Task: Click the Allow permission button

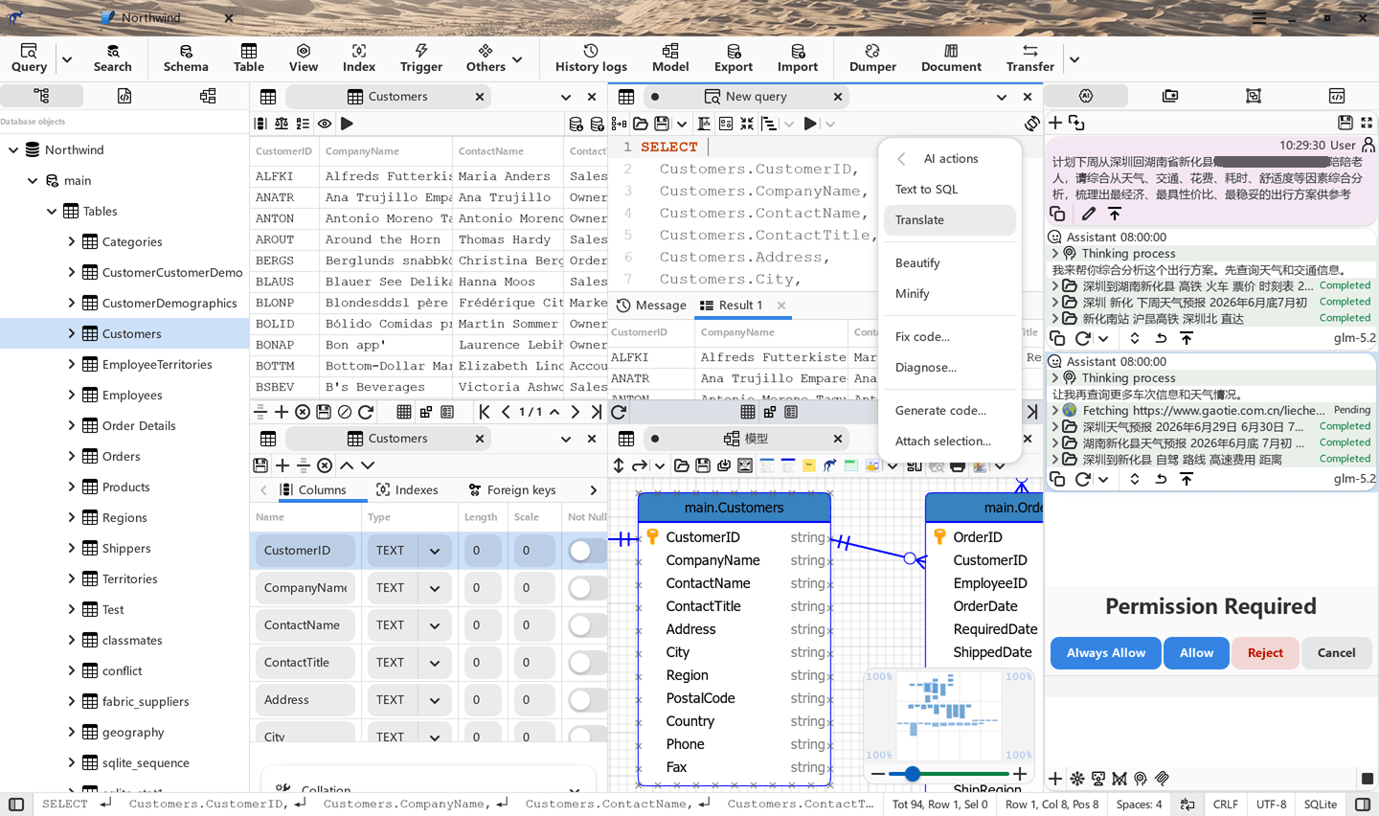Action: point(1196,653)
